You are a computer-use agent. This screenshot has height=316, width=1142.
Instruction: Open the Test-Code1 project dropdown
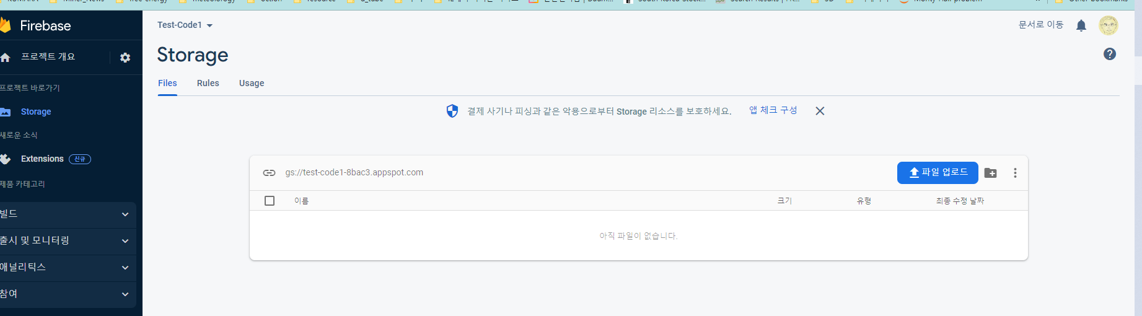coord(185,25)
